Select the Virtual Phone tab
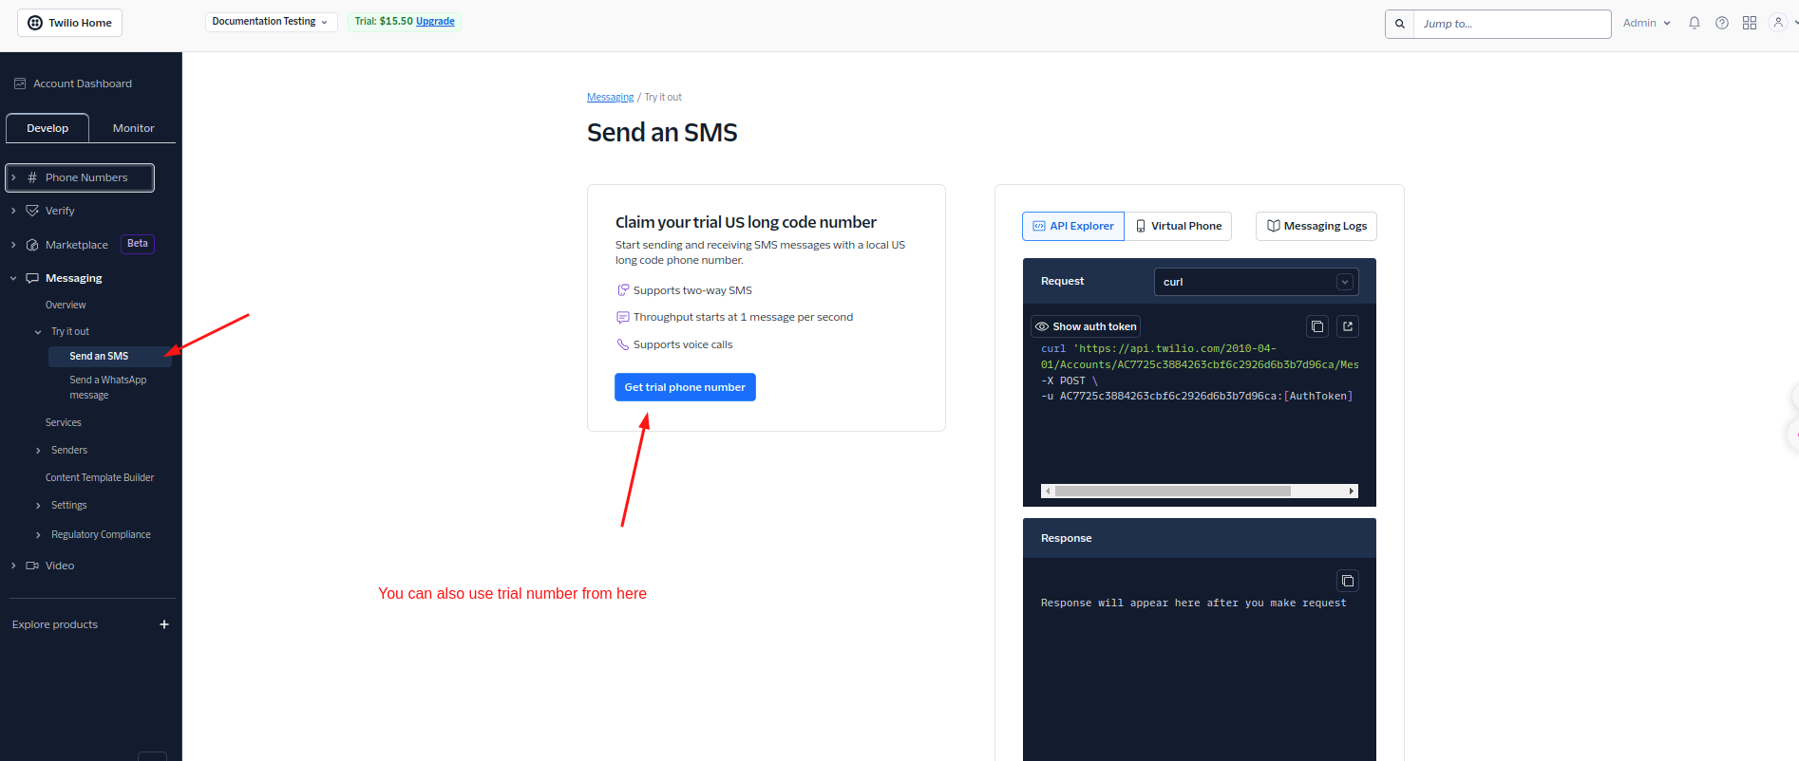Image resolution: width=1799 pixels, height=761 pixels. click(x=1178, y=226)
